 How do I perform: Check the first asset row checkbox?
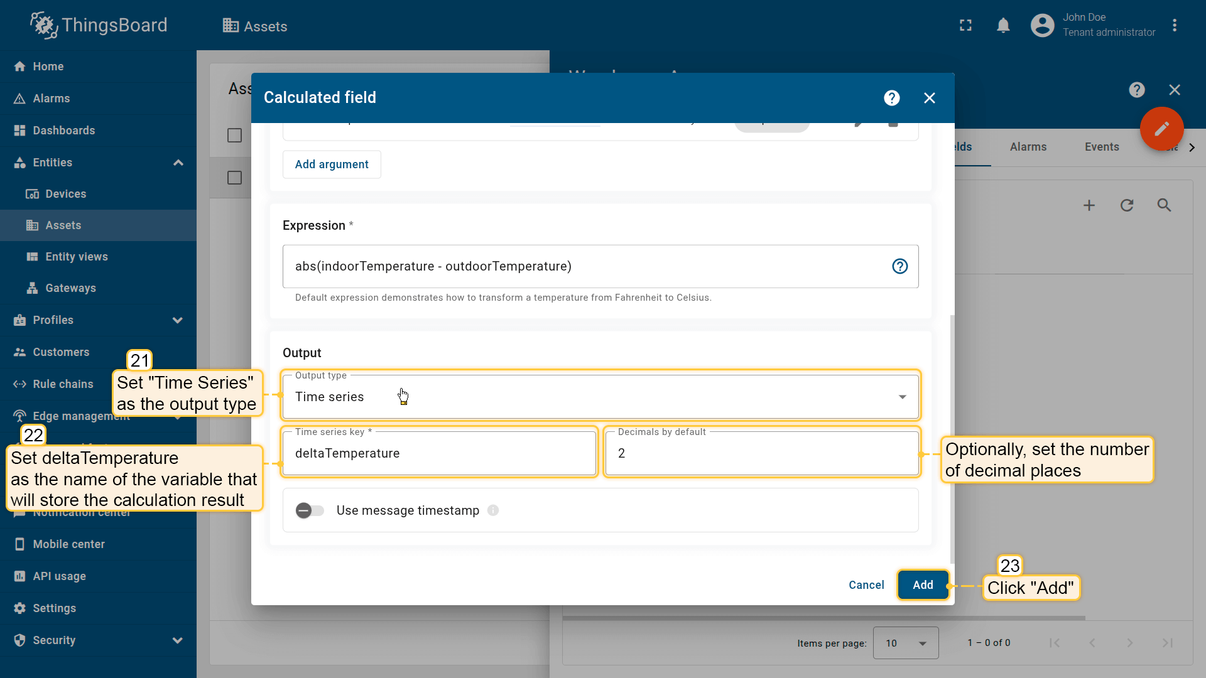pos(234,178)
